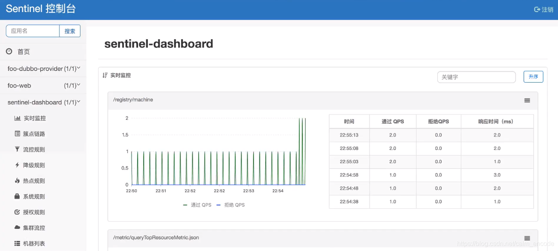Screen dimensions: 558x251
Task: Click the sentinel-dashboard page heading
Action: [159, 44]
